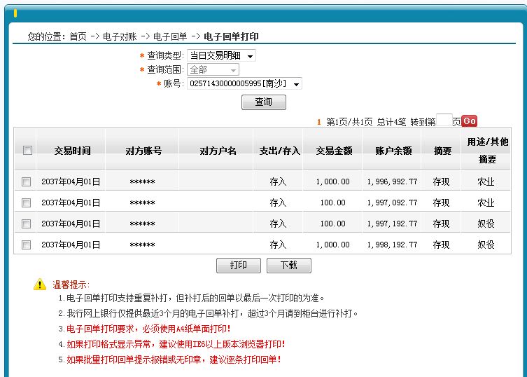Click the page number input field
The width and height of the screenshot is (527, 377).
click(444, 120)
